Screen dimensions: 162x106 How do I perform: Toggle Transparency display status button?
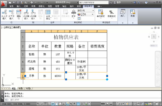pos(78,104)
